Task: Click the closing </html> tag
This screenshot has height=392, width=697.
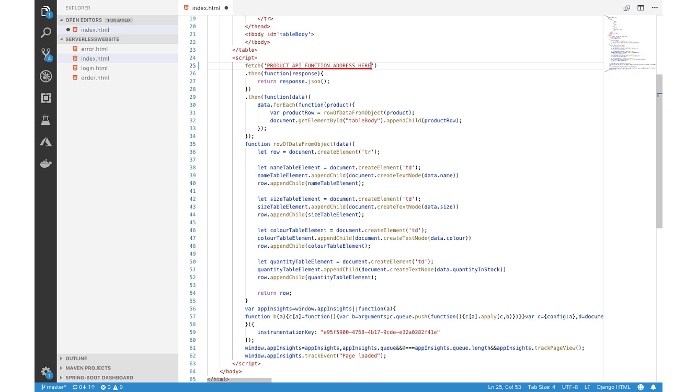Action: (x=218, y=379)
